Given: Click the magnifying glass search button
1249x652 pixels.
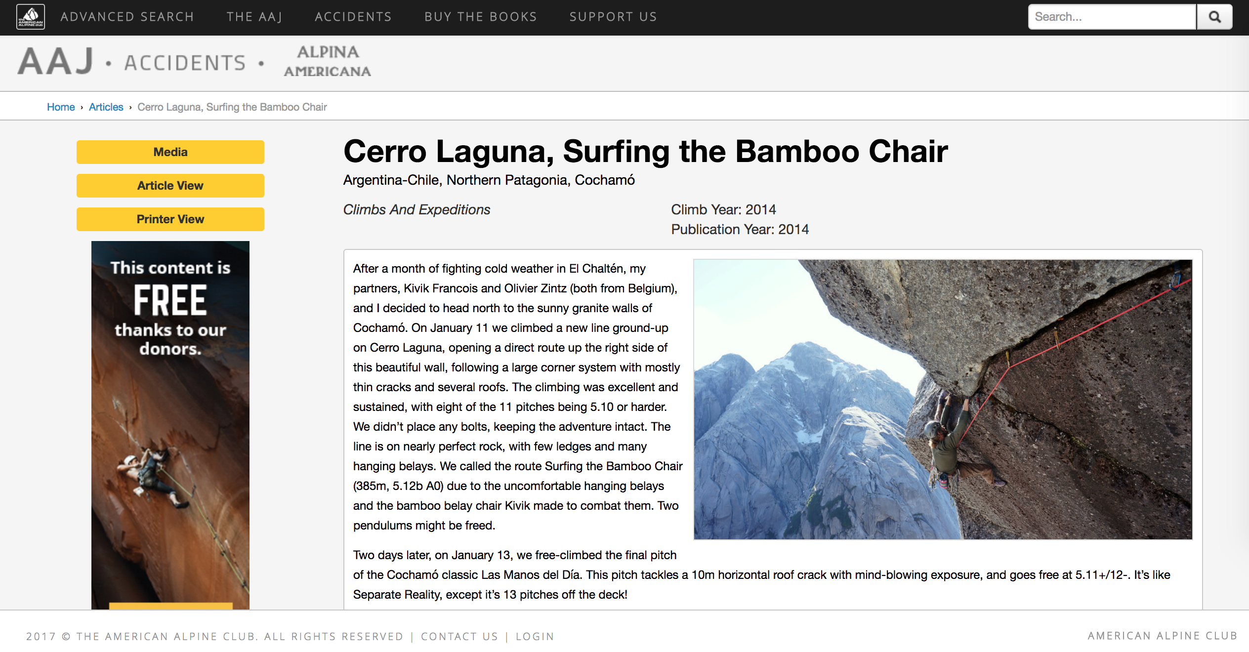Looking at the screenshot, I should (x=1214, y=17).
